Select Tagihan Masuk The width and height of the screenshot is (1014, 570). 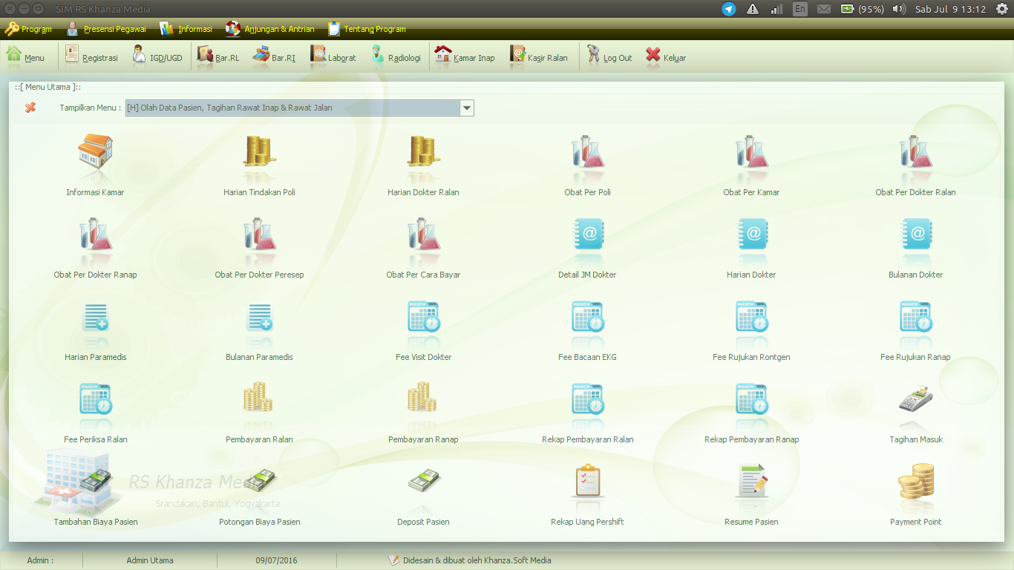point(915,405)
